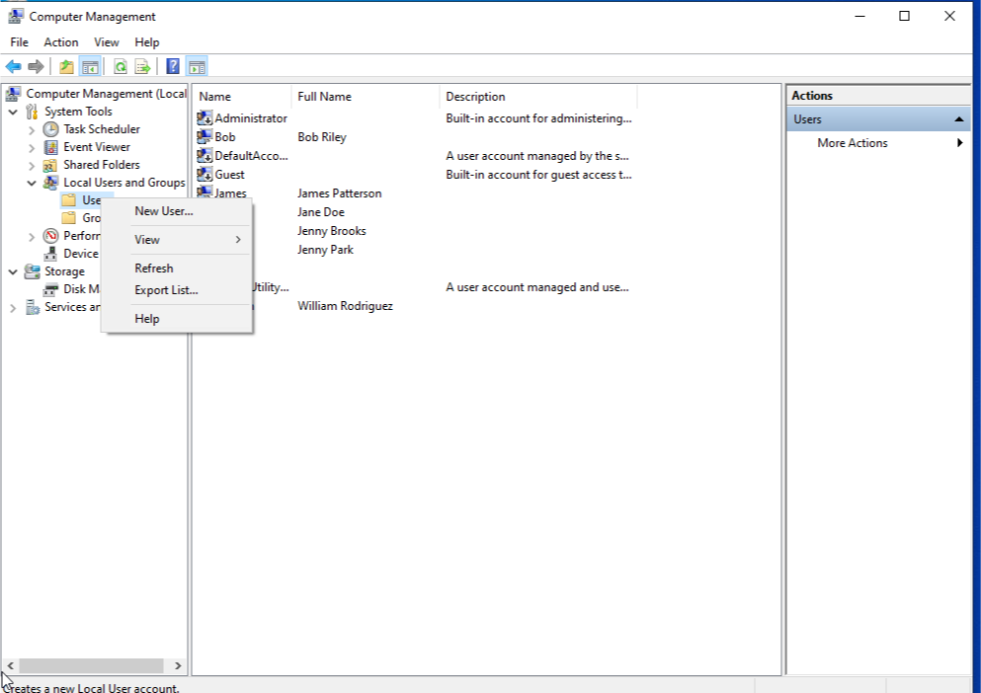Viewport: 981px width, 693px height.
Task: Open the View menu in menu bar
Action: coord(107,41)
